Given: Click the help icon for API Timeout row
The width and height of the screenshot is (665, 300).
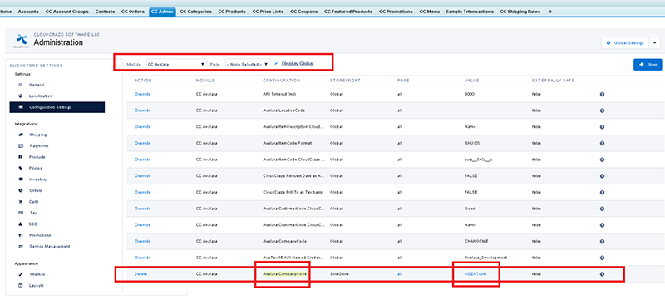Looking at the screenshot, I should pos(602,94).
